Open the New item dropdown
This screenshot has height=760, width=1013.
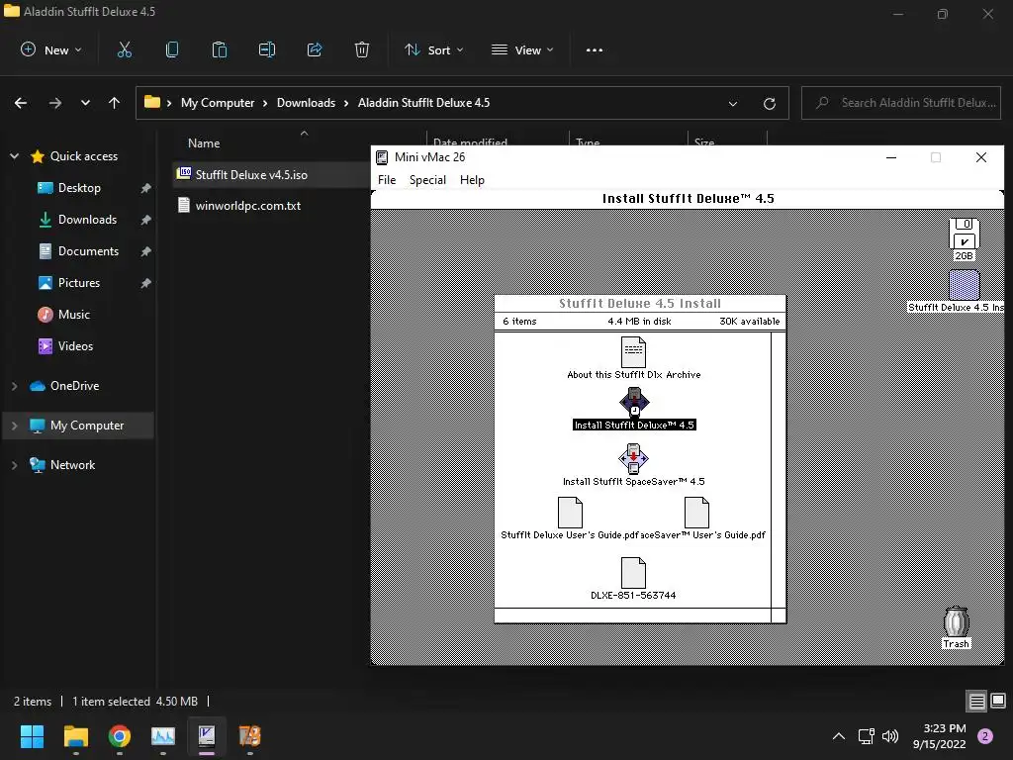51,49
